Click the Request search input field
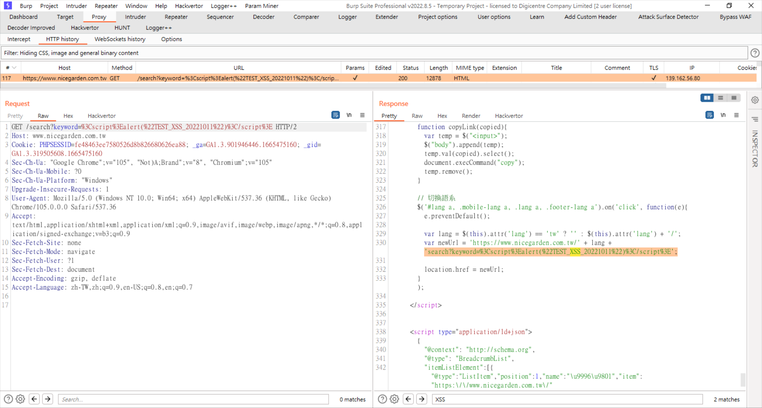 pos(194,399)
